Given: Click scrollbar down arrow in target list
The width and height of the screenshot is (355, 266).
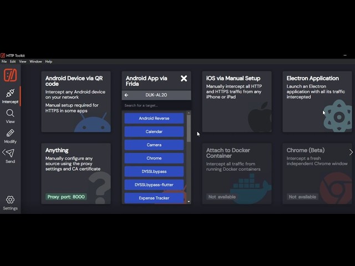Looking at the screenshot, I should tap(189, 202).
